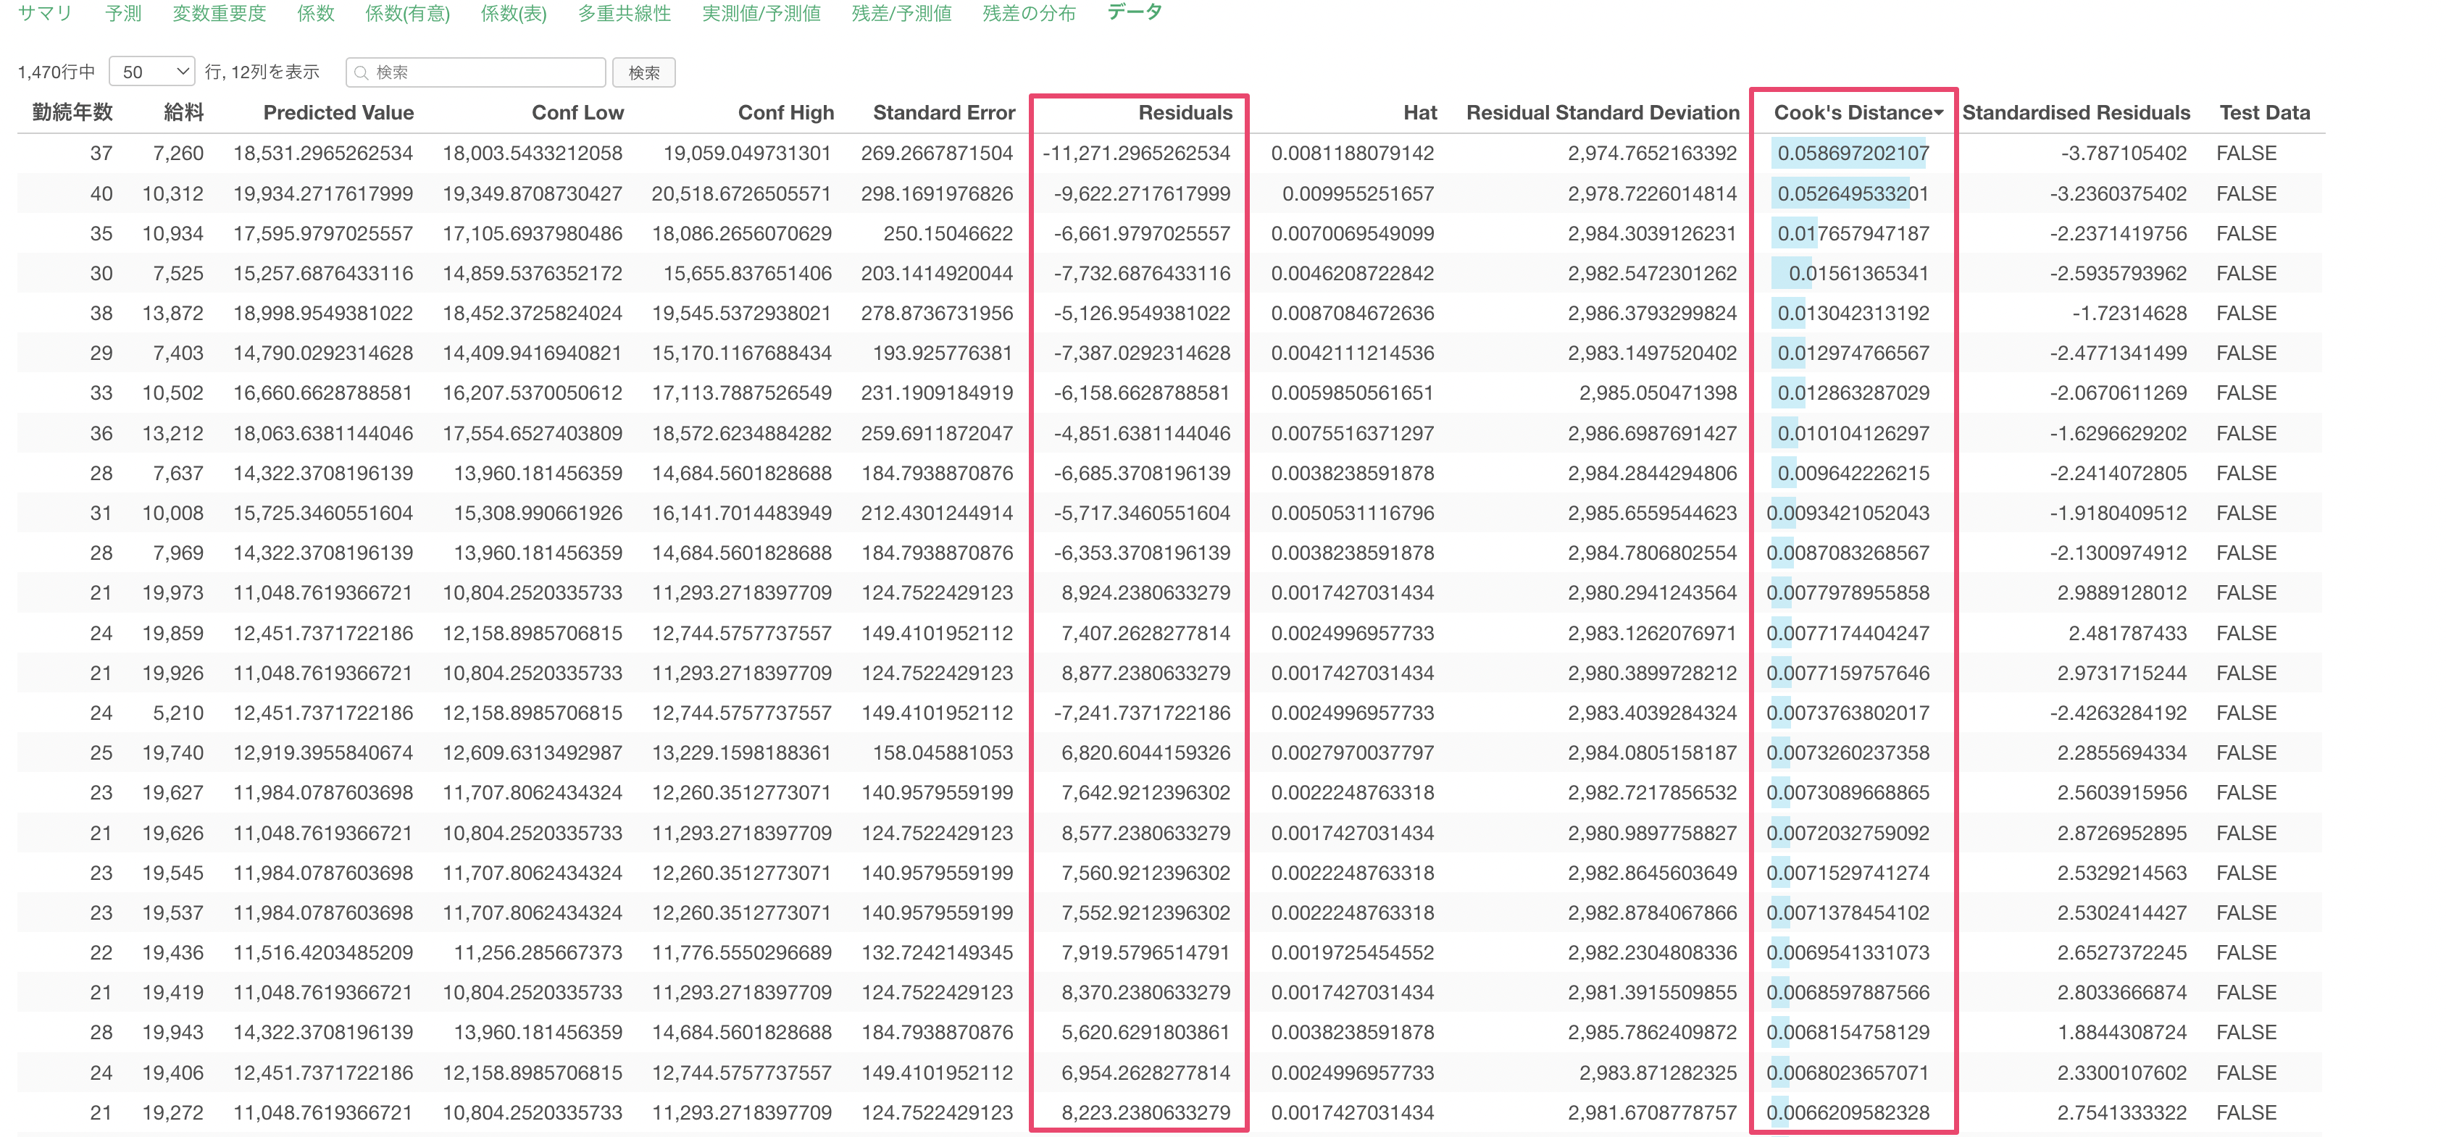
Task: Open the 係数(表) tab
Action: 514,13
